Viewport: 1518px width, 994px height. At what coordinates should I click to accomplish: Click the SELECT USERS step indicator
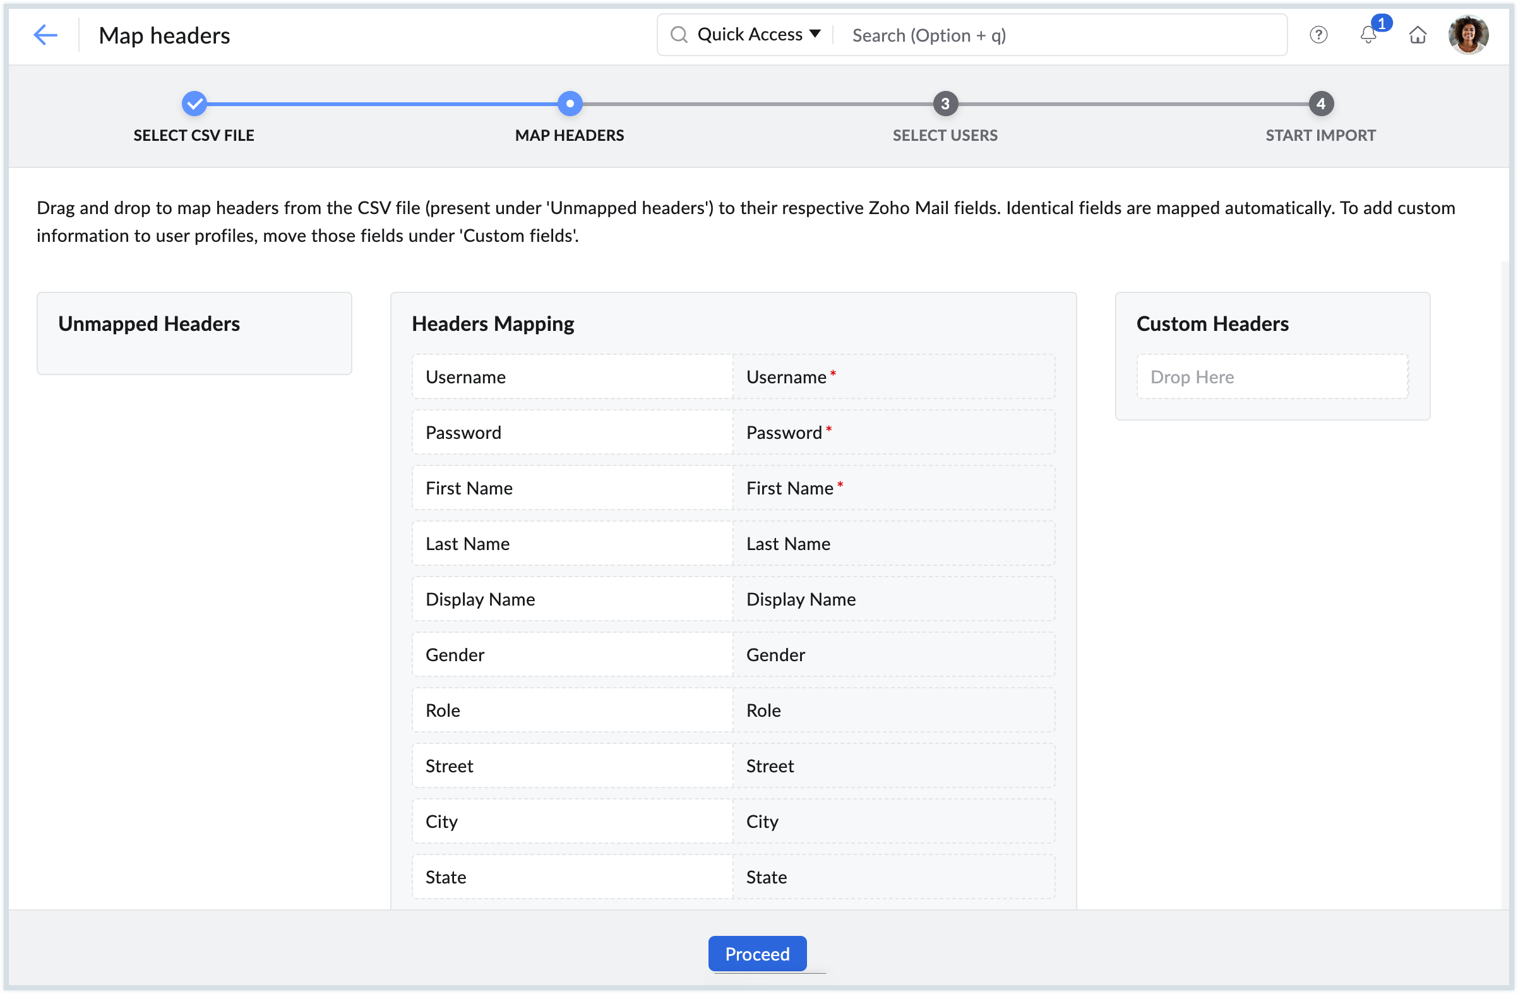(945, 103)
